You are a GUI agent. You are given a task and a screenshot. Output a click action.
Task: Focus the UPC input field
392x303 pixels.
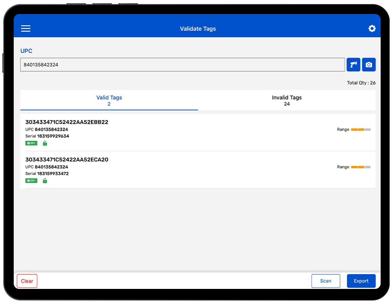point(182,65)
